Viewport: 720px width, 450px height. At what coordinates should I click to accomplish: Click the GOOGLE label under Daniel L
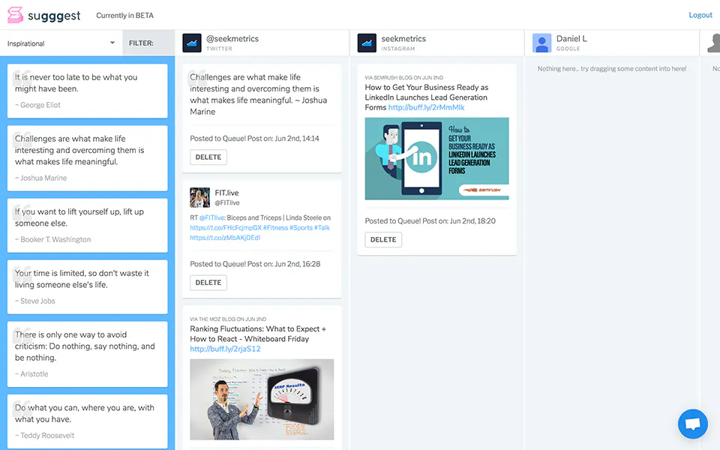click(568, 49)
